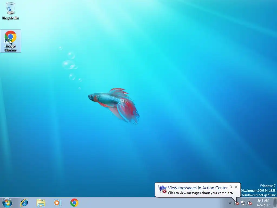This screenshot has height=208, width=277.
Task: Select the Recycle Bin desktop icon
Action: click(x=11, y=11)
